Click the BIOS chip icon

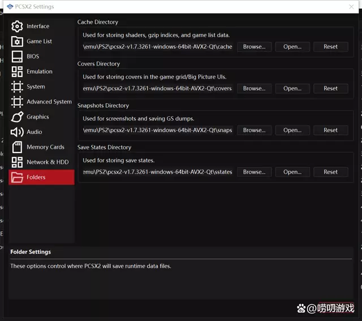coord(17,57)
